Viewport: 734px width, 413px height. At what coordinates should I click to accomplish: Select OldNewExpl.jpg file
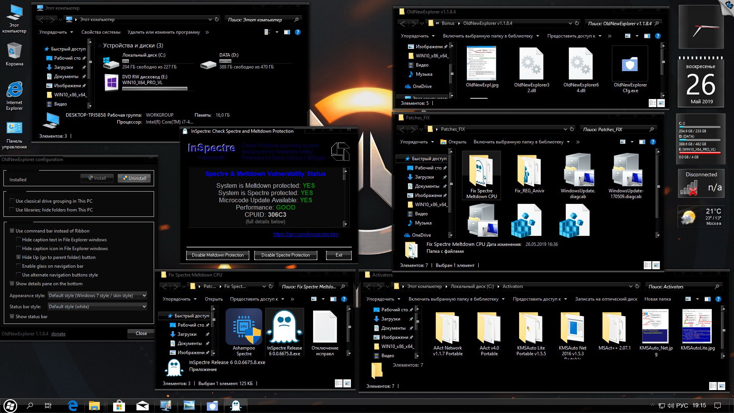[482, 67]
